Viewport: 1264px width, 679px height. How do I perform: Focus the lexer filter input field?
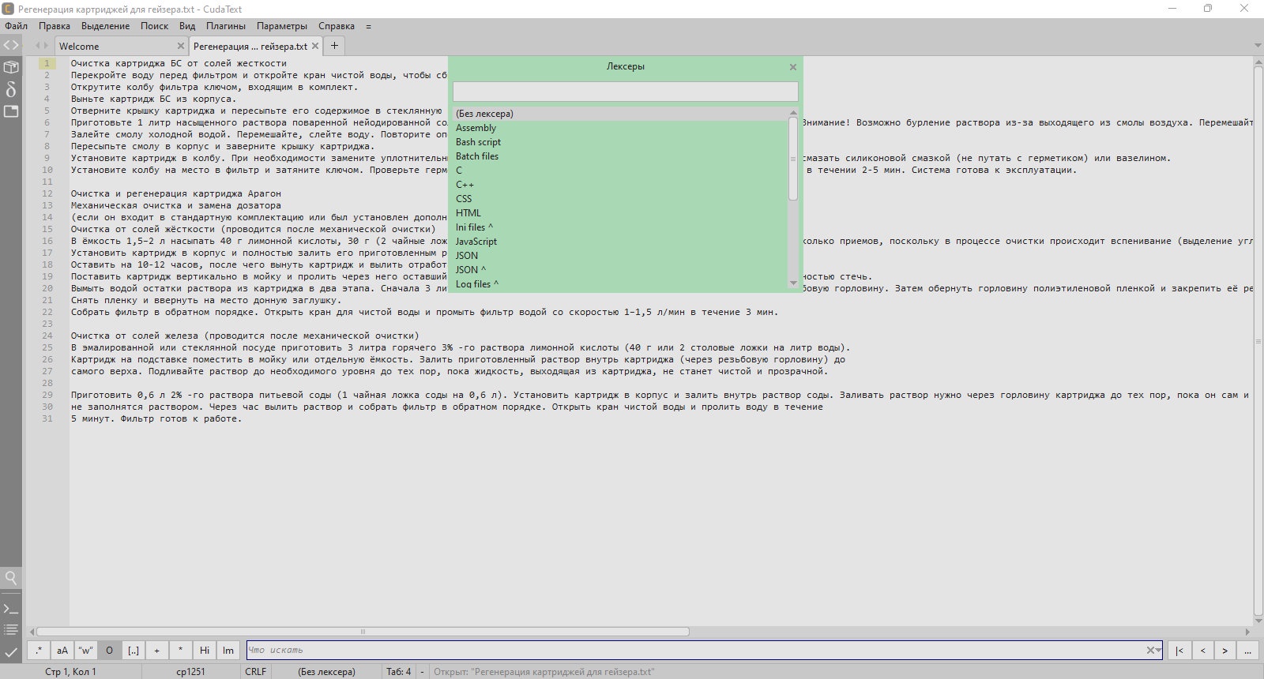[625, 92]
